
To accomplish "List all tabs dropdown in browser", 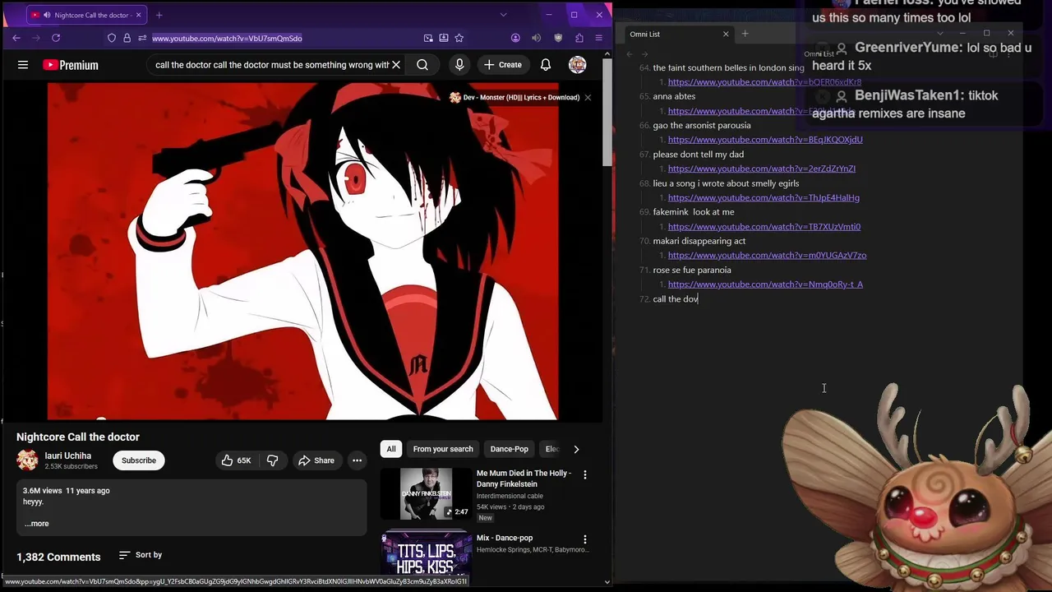I will coord(503,15).
